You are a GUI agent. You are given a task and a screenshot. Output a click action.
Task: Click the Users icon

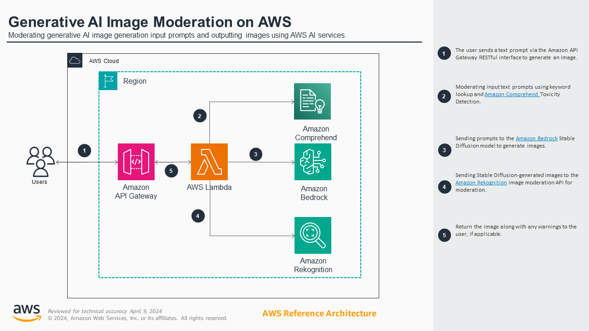coord(40,162)
